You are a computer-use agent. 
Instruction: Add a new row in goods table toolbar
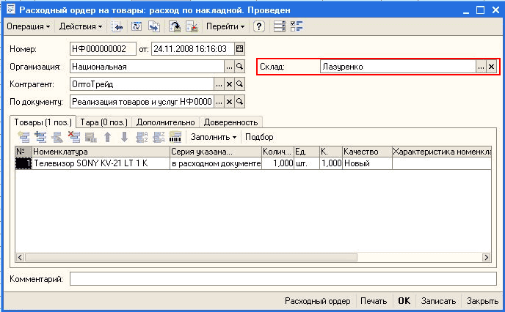click(23, 137)
